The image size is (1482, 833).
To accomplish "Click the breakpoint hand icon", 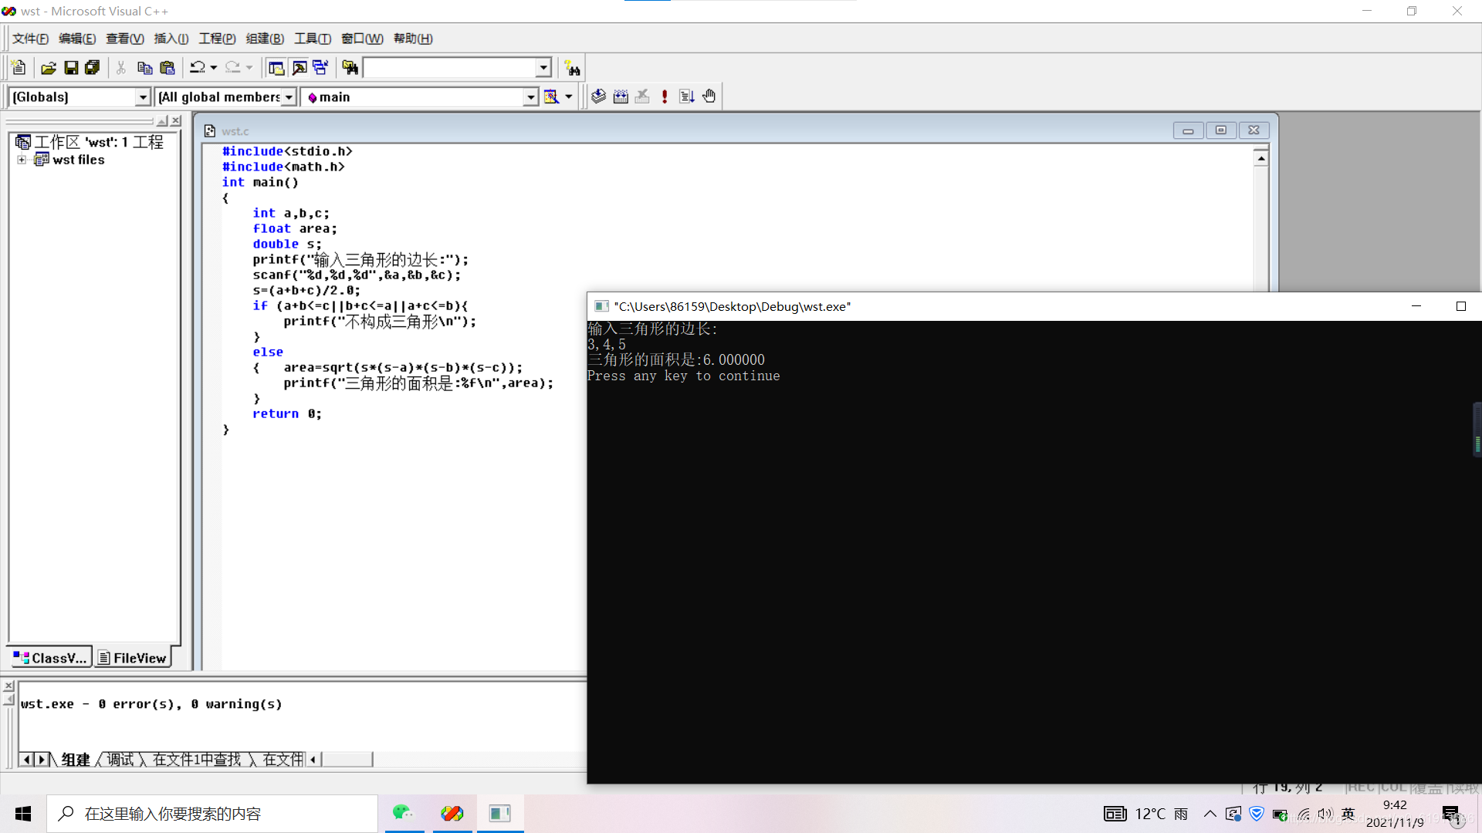I will coord(709,96).
